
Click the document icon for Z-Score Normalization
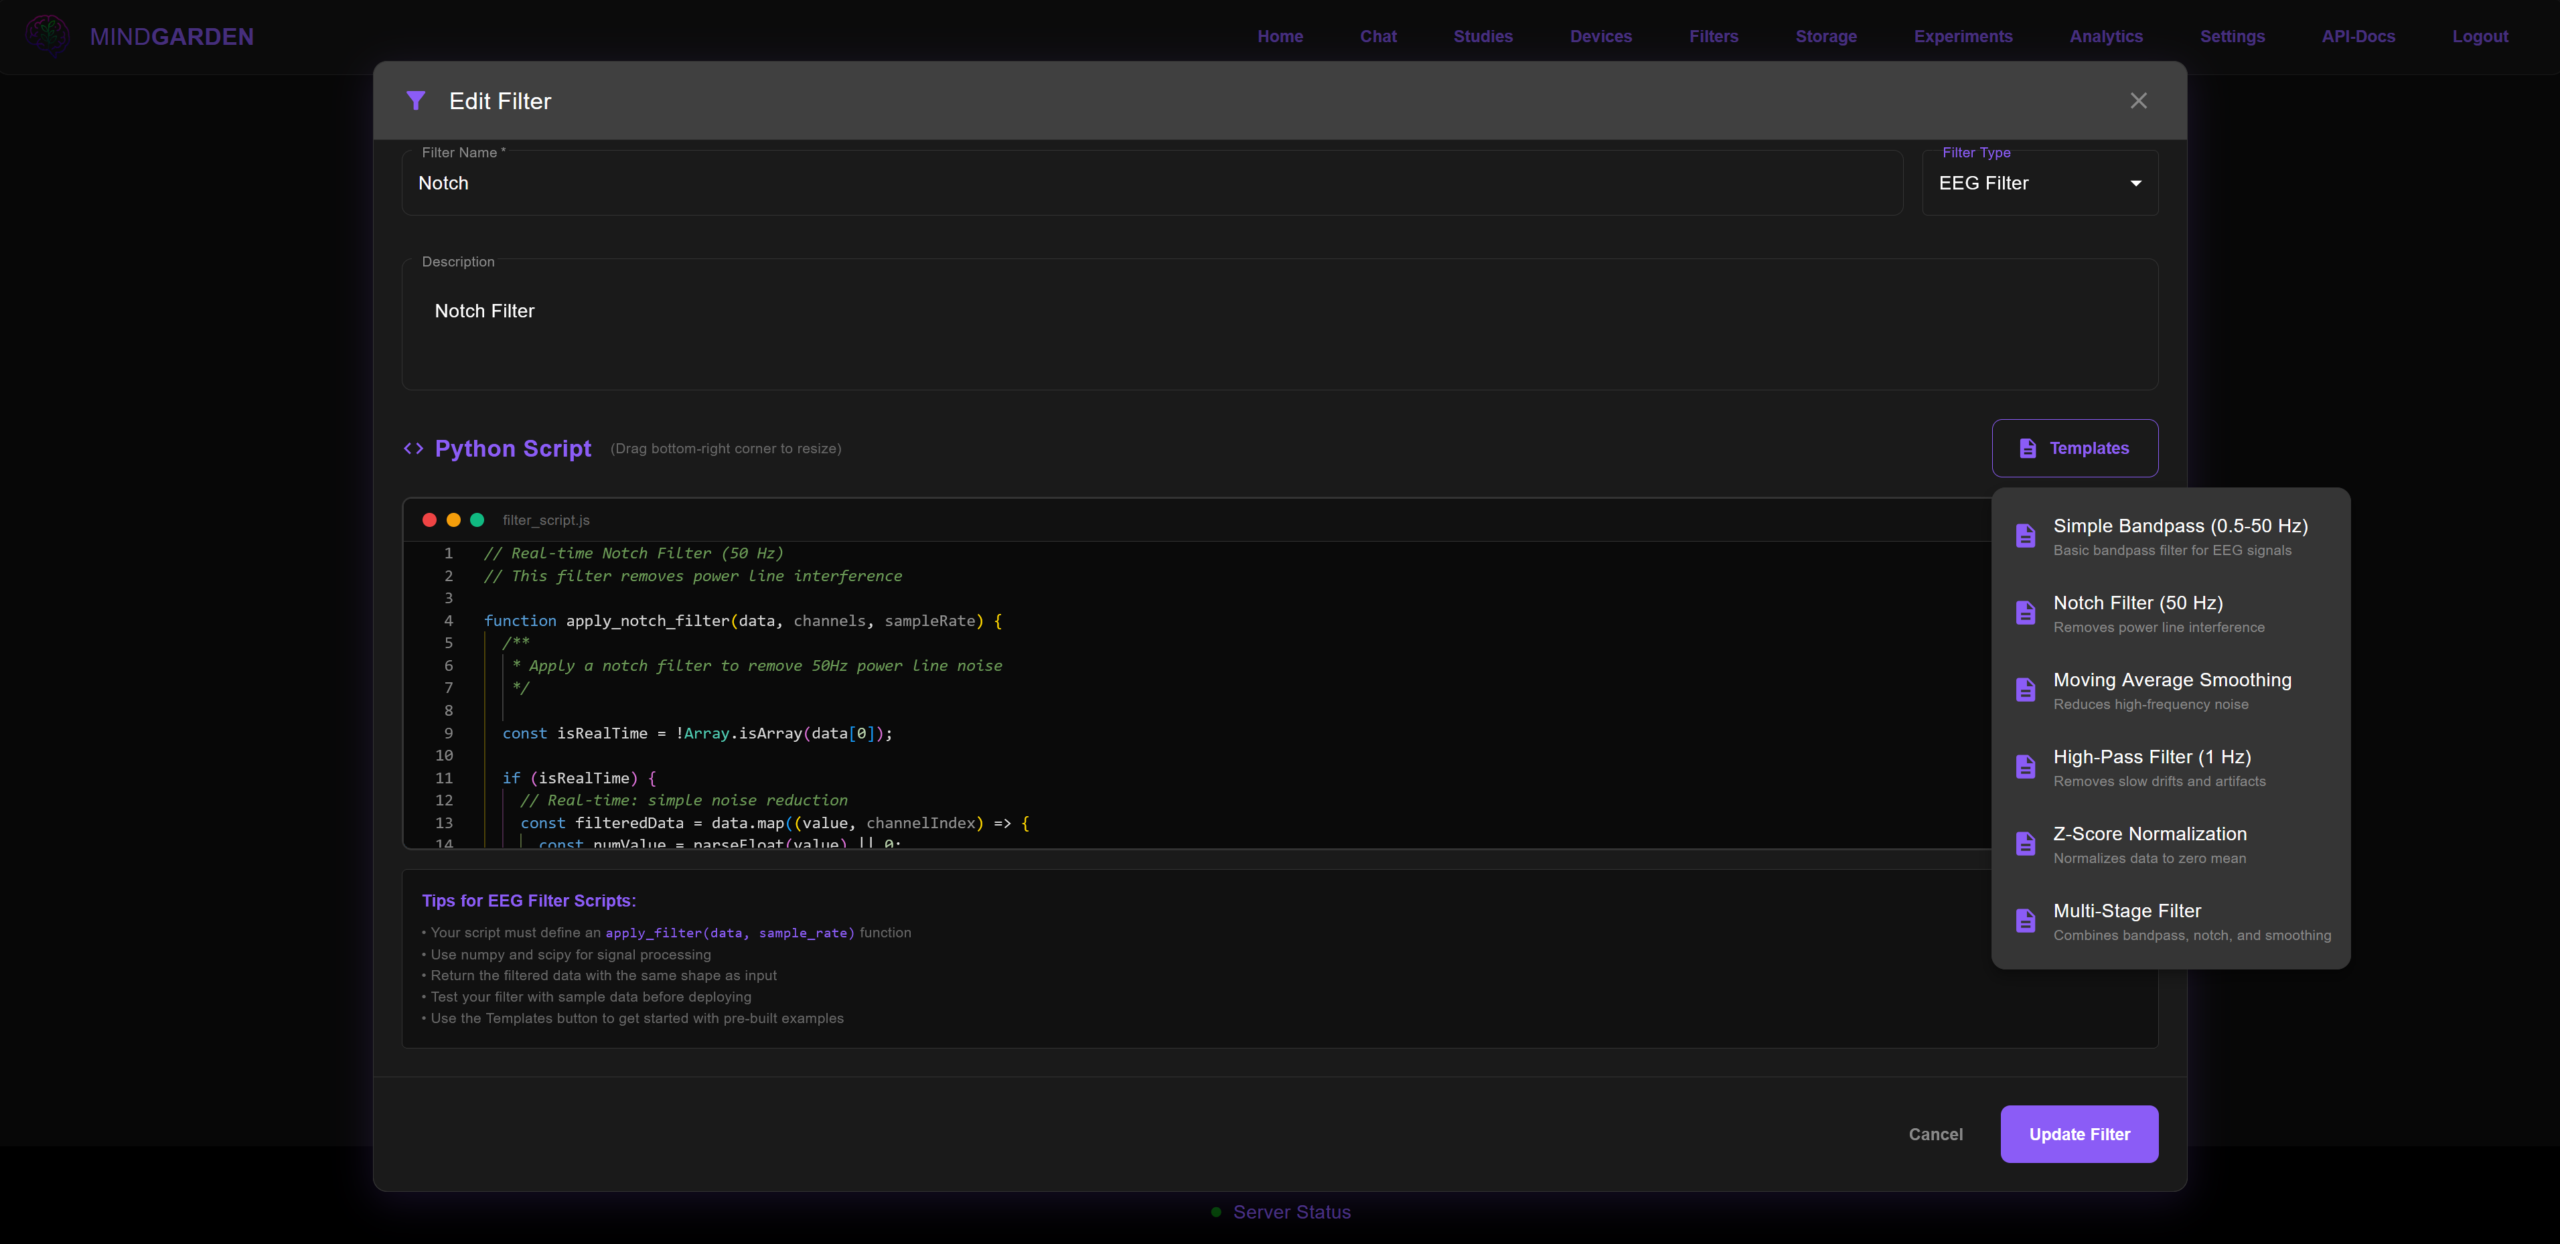pyautogui.click(x=2026, y=844)
